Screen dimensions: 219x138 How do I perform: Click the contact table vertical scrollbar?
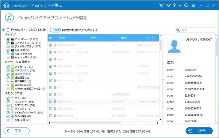[161, 45]
